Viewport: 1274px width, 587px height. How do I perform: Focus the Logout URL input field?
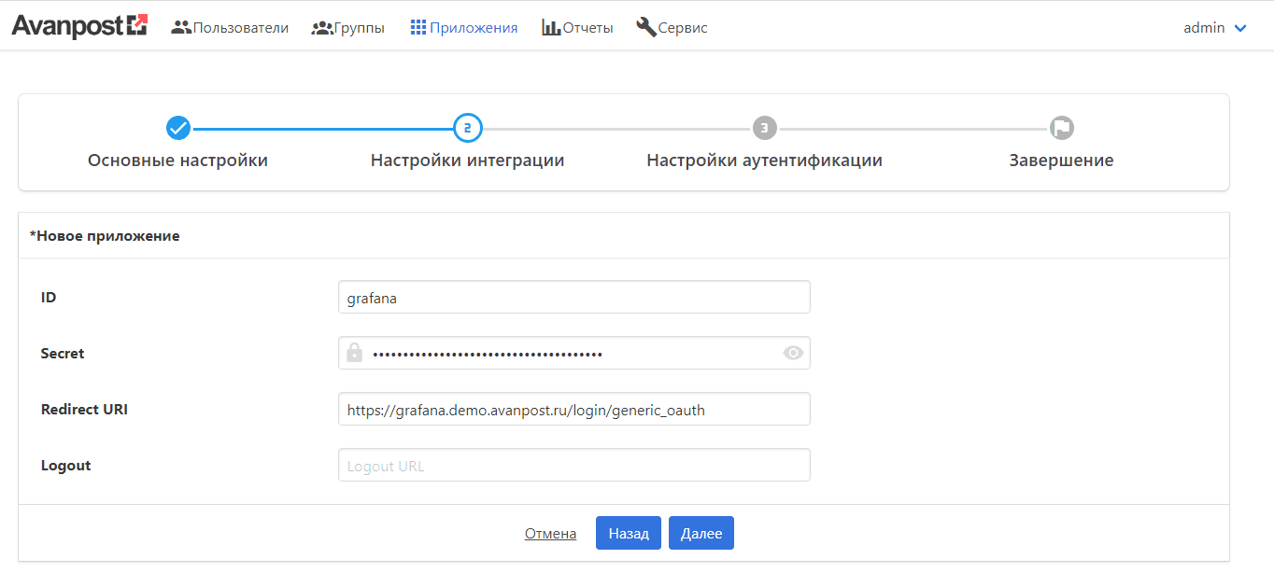tap(573, 466)
